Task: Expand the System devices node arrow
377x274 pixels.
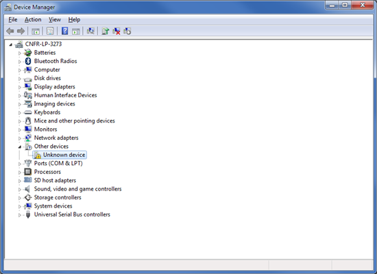Action: coord(20,206)
